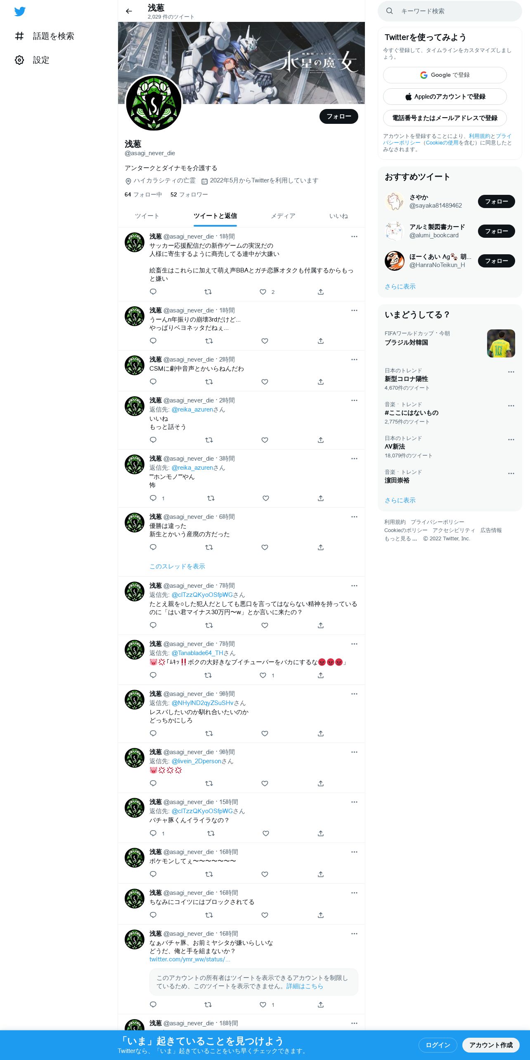Open more options for AV新法 trend
The image size is (530, 1060).
(x=511, y=440)
